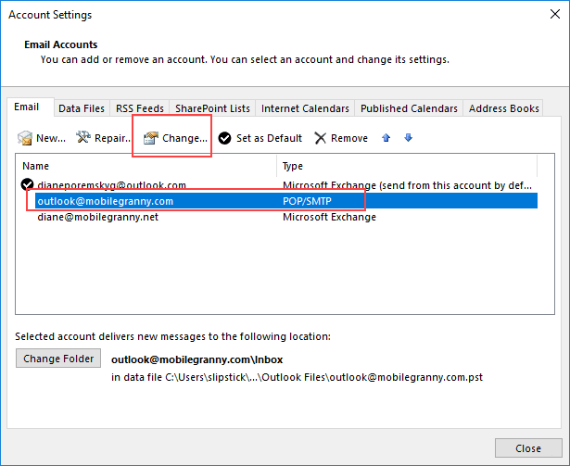Close the Account Settings window with X
570x466 pixels.
[555, 14]
